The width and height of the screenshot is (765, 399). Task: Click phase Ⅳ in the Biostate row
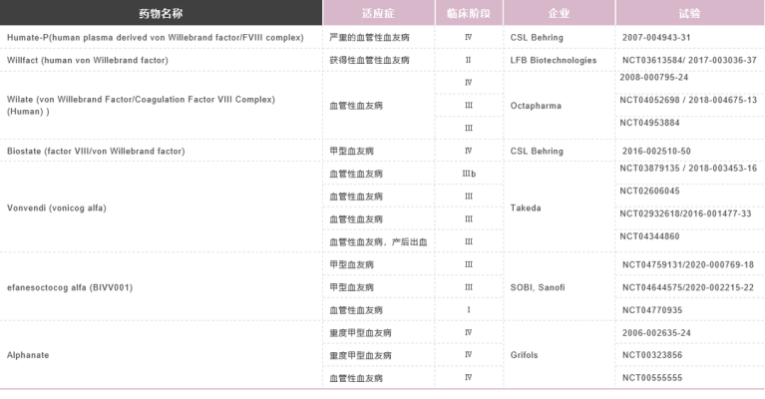(469, 151)
